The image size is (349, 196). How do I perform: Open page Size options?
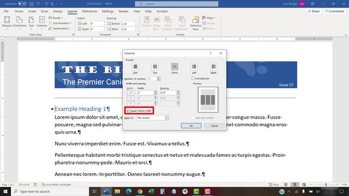click(32, 23)
